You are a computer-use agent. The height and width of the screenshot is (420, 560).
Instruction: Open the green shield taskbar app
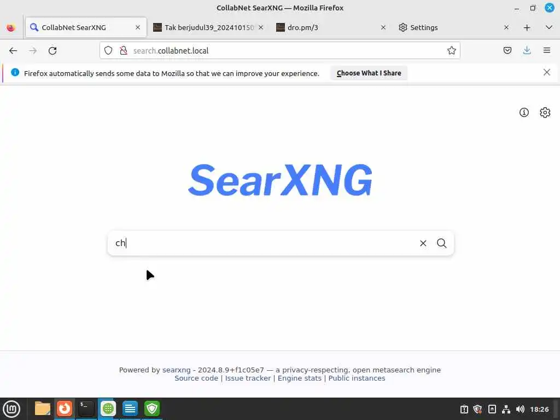152,409
